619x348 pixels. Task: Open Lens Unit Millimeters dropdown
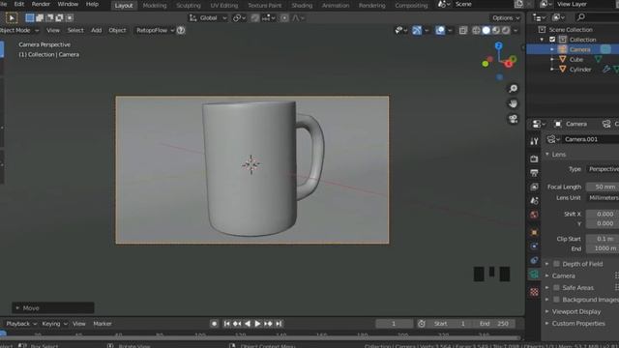click(x=603, y=197)
